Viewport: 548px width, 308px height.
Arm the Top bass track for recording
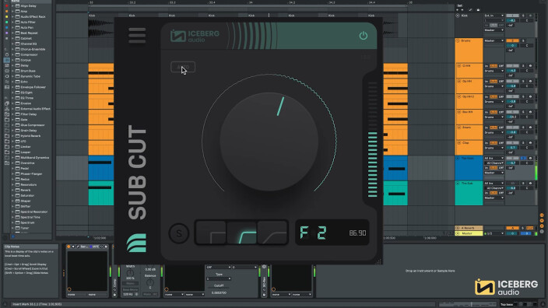pyautogui.click(x=531, y=158)
